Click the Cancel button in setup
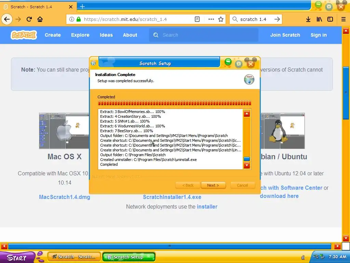Viewport: 350px width, 263px height. click(x=242, y=185)
